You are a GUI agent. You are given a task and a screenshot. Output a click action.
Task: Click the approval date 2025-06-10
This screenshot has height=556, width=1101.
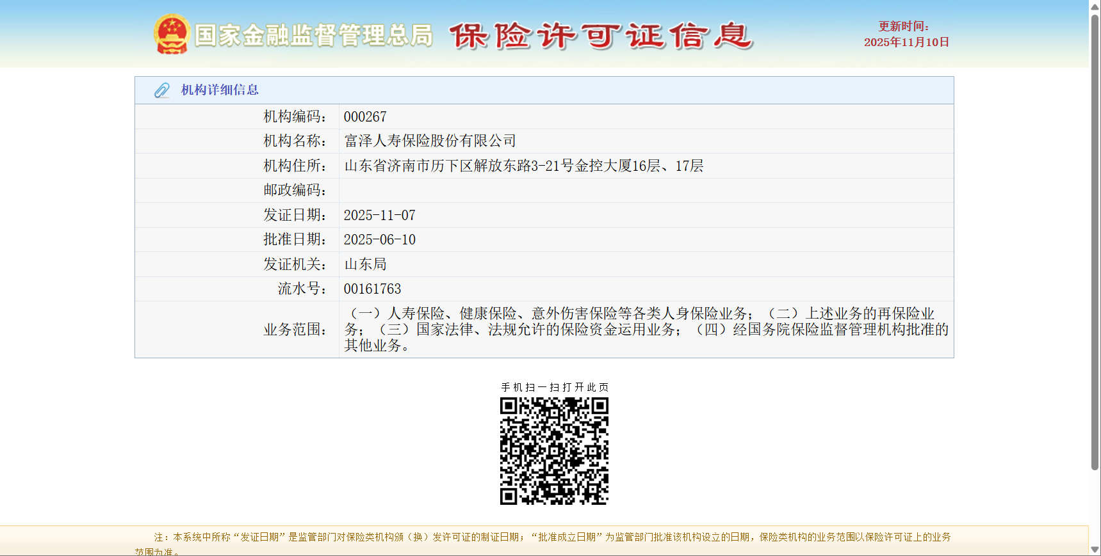click(379, 239)
